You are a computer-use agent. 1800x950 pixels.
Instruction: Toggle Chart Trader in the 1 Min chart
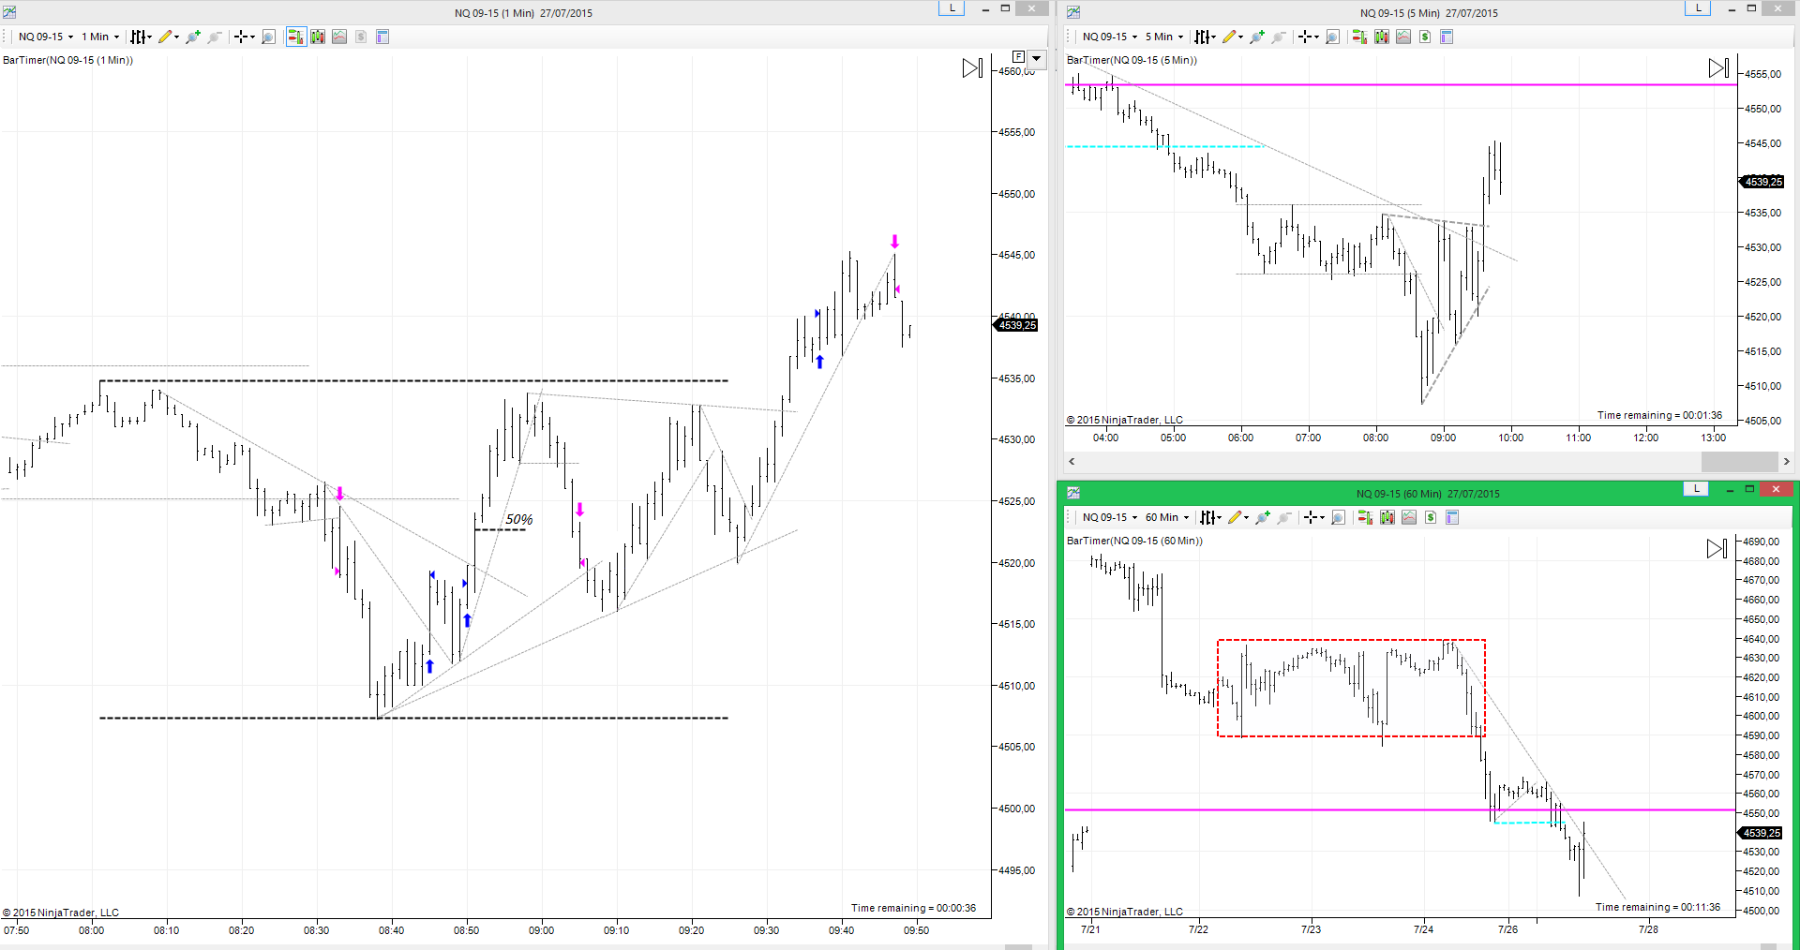pos(296,37)
